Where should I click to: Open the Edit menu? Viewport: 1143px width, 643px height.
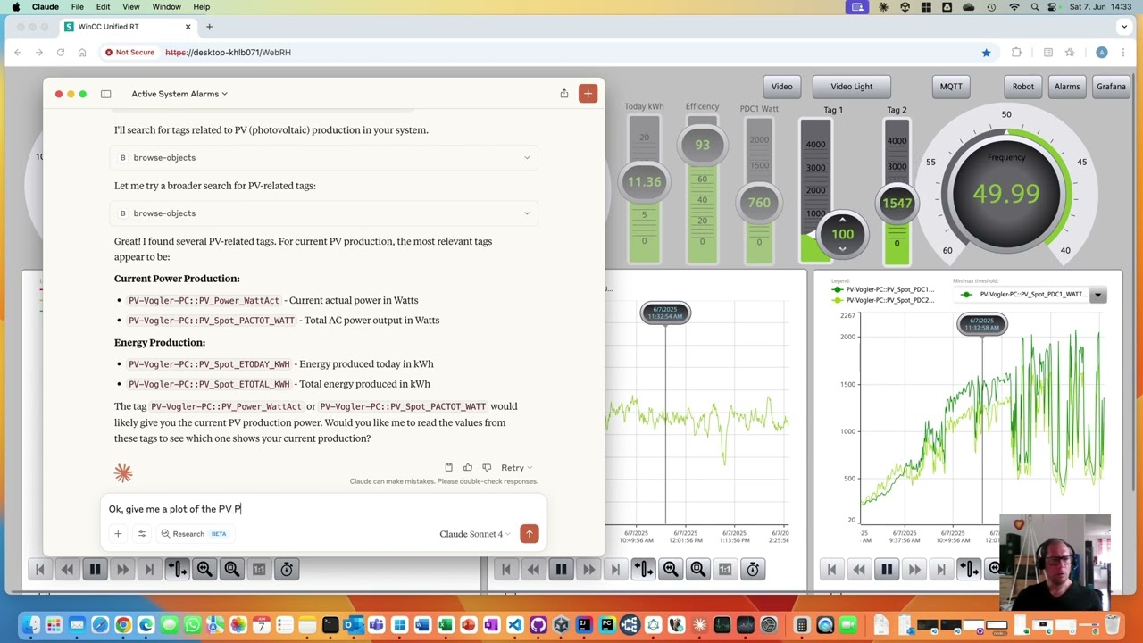tap(104, 7)
